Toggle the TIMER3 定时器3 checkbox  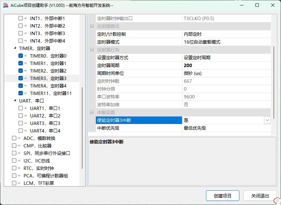(20, 78)
